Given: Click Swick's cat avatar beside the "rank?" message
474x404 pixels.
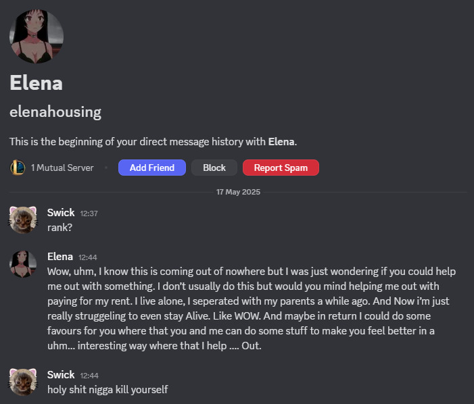Looking at the screenshot, I should coord(23,220).
